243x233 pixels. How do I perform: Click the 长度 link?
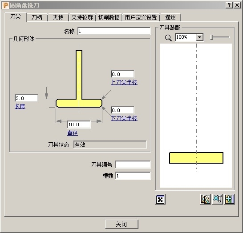(20, 106)
